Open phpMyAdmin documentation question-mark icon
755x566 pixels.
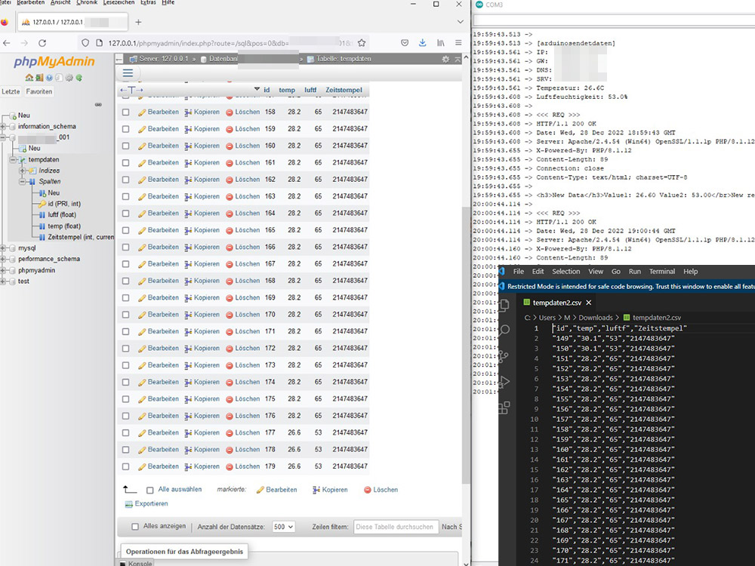[x=49, y=78]
